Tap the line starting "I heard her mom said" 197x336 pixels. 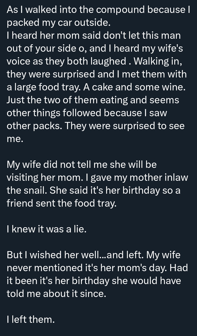tap(94, 36)
